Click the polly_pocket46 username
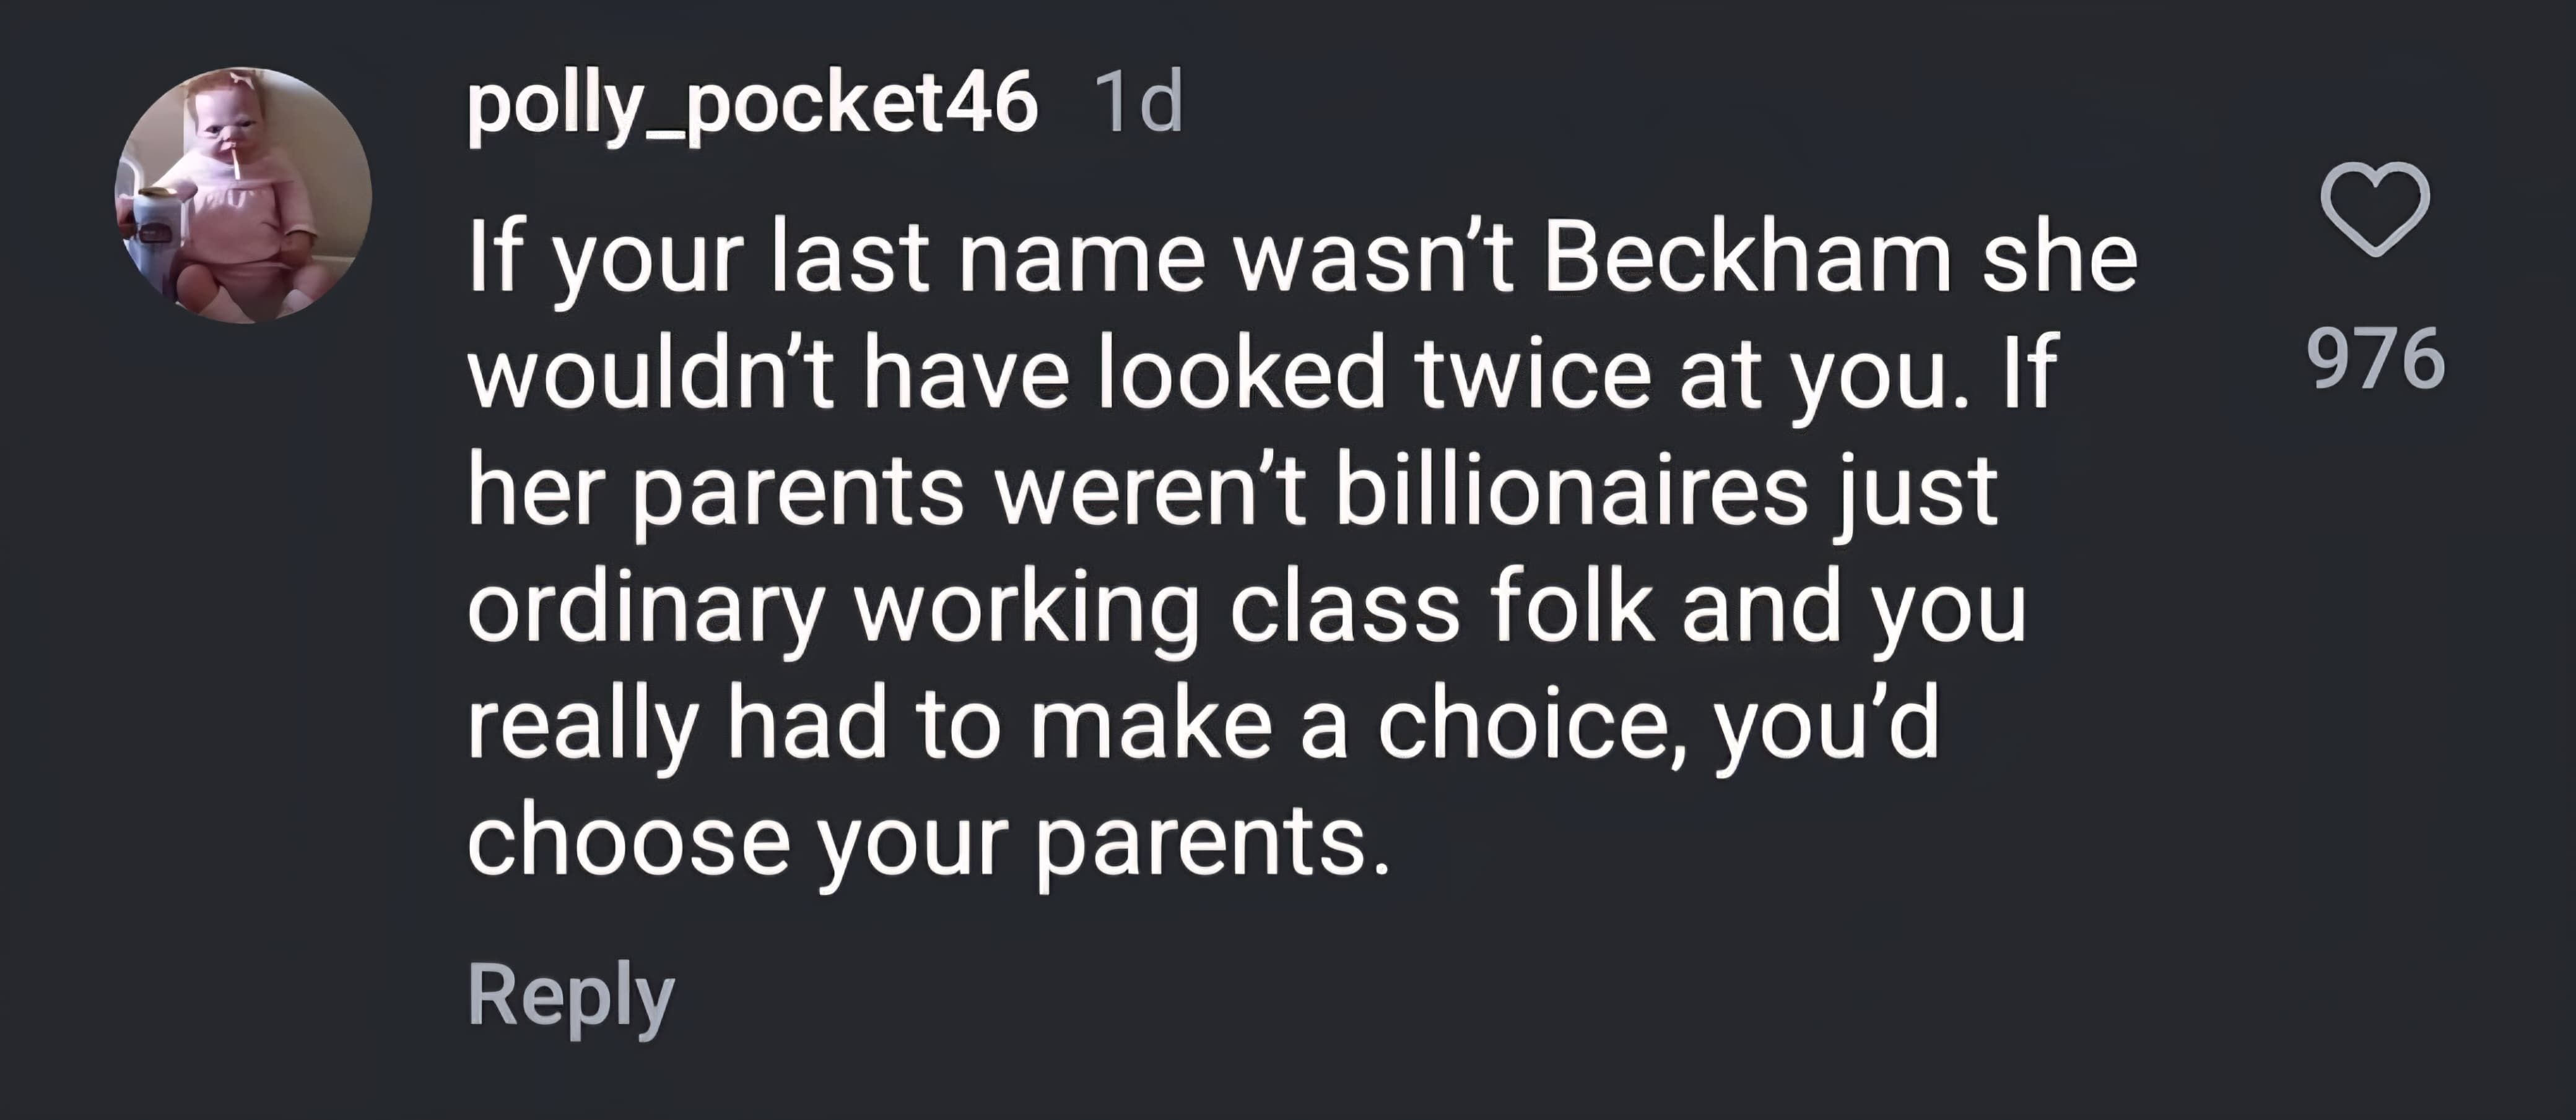2576x1120 pixels. coord(752,104)
